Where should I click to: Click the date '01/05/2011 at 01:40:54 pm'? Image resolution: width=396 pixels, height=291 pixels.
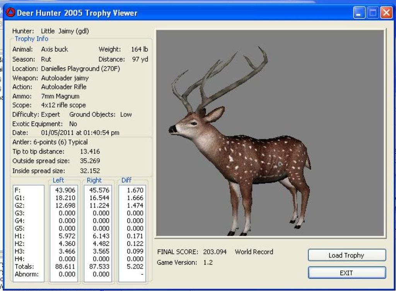80,133
